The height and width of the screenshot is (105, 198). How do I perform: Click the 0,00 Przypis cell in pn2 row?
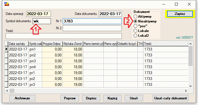(52, 55)
